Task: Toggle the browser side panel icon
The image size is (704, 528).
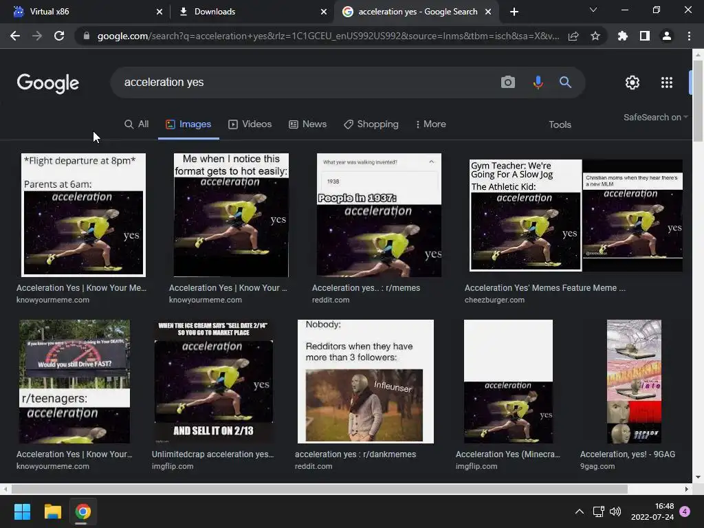Action: click(x=645, y=36)
